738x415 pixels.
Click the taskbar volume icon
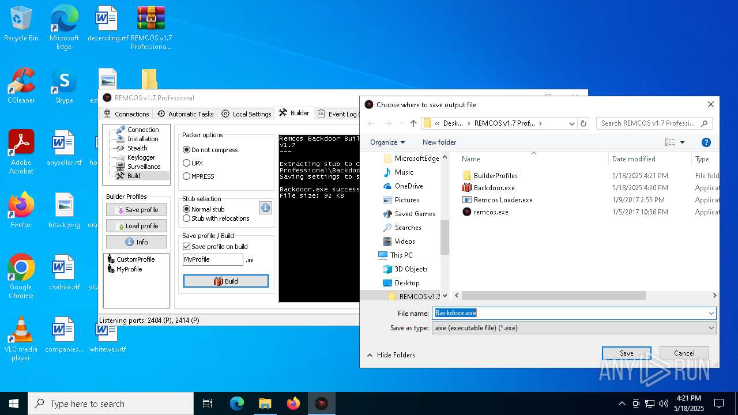tap(664, 403)
